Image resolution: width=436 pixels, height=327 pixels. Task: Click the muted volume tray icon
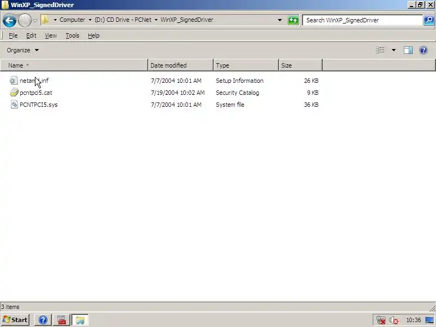(x=393, y=320)
